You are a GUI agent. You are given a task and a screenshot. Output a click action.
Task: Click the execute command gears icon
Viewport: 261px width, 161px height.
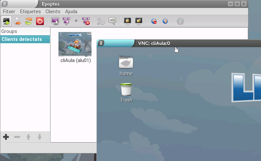pos(101,21)
